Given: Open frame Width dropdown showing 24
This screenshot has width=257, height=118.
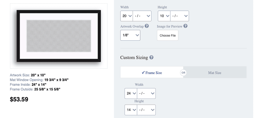Looking at the screenshot, I should pyautogui.click(x=131, y=93).
